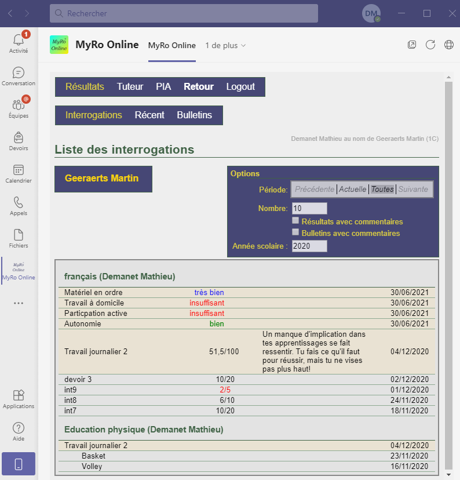Go back with the left arrow
The height and width of the screenshot is (480, 460).
[x=10, y=13]
